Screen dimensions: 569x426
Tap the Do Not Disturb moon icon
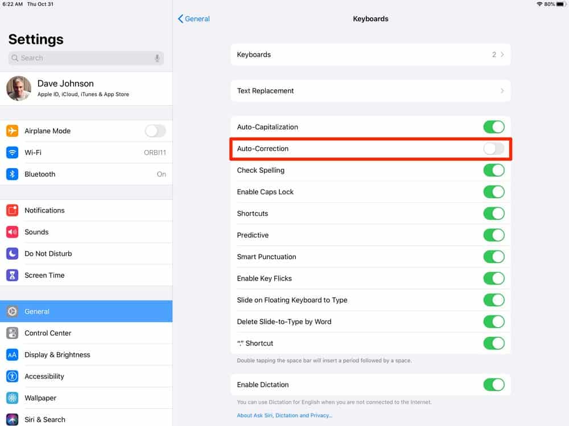(x=12, y=253)
